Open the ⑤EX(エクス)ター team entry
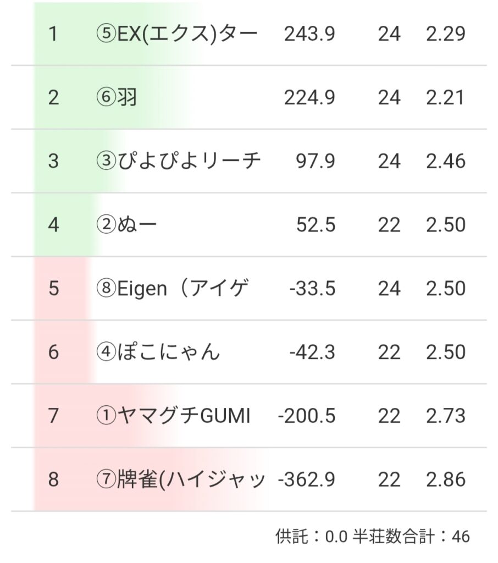498x563 pixels. (176, 34)
